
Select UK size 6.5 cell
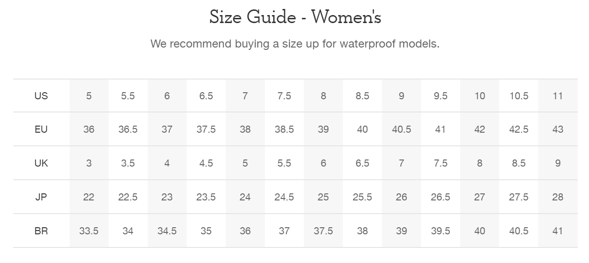coord(362,163)
